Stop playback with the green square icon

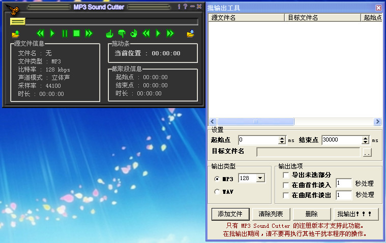click(x=77, y=33)
